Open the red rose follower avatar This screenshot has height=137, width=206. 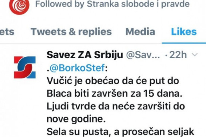[19, 6]
